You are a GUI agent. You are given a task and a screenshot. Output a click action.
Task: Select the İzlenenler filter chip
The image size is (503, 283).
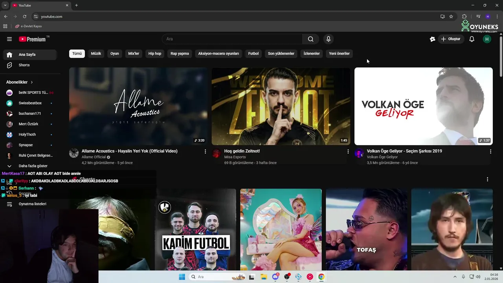click(312, 53)
